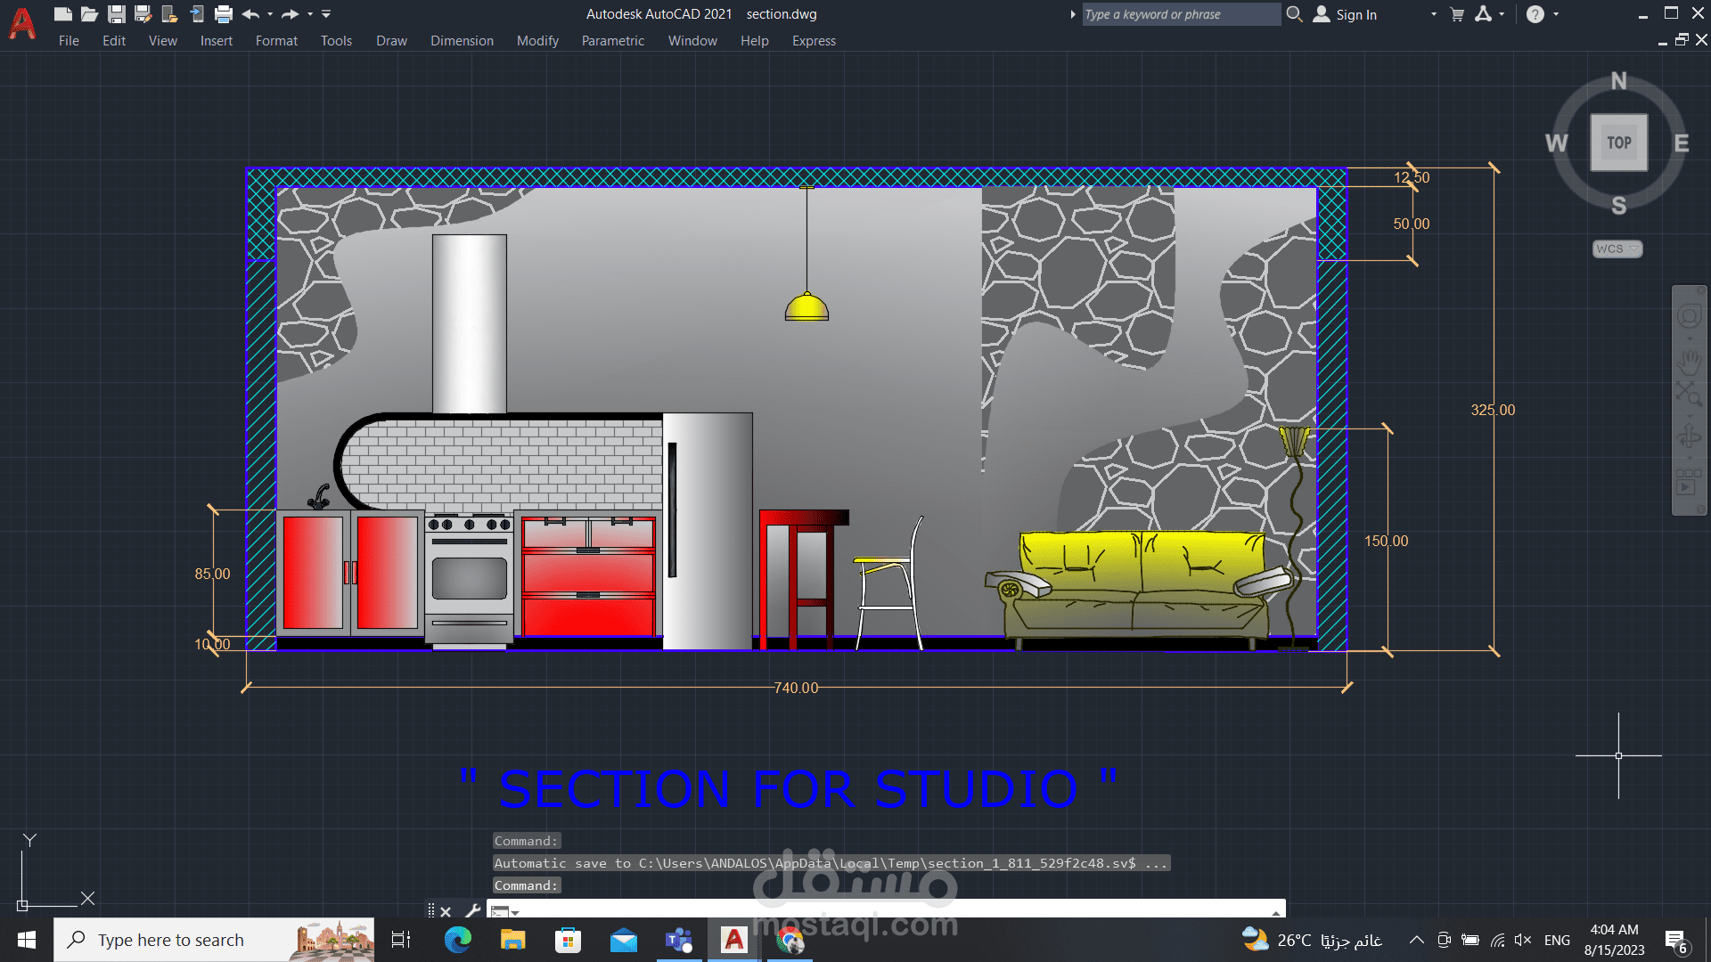The width and height of the screenshot is (1711, 962).
Task: Click the ENG language indicator
Action: pos(1557,940)
